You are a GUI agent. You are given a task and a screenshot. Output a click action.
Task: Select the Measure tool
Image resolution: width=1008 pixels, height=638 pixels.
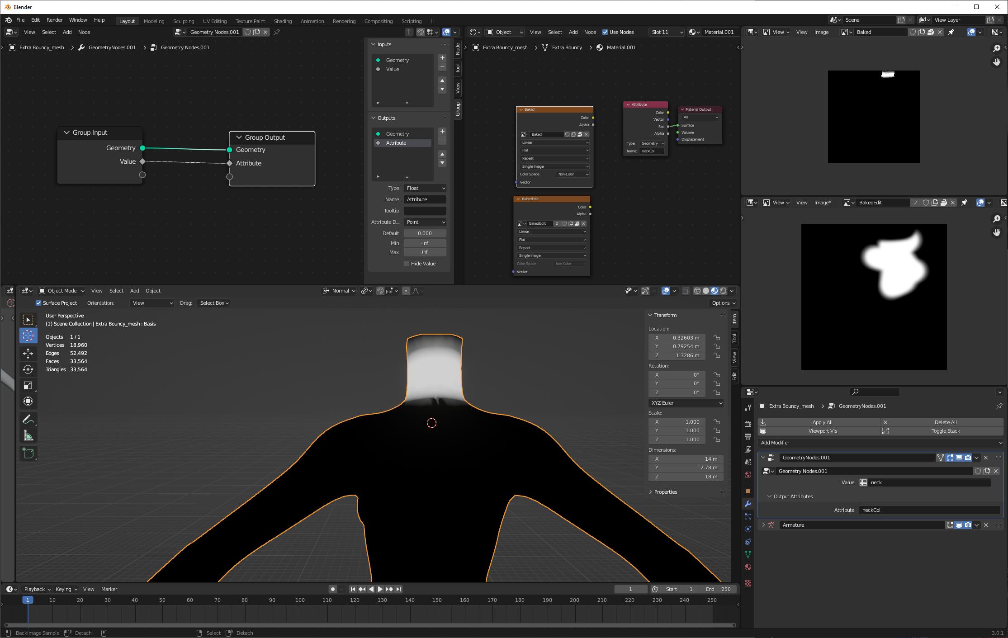click(x=28, y=435)
